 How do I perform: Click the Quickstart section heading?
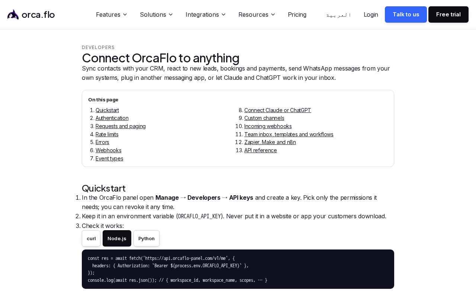click(x=104, y=188)
